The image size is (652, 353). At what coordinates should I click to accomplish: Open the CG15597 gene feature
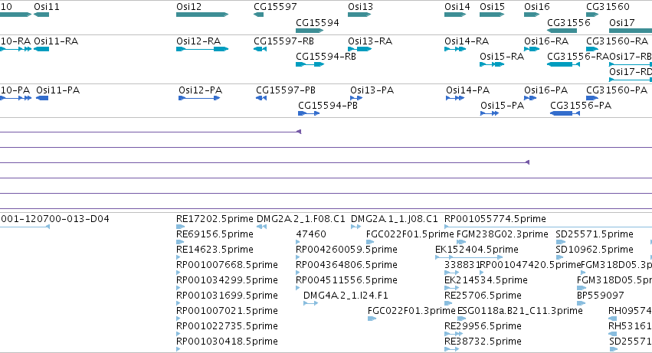click(258, 15)
